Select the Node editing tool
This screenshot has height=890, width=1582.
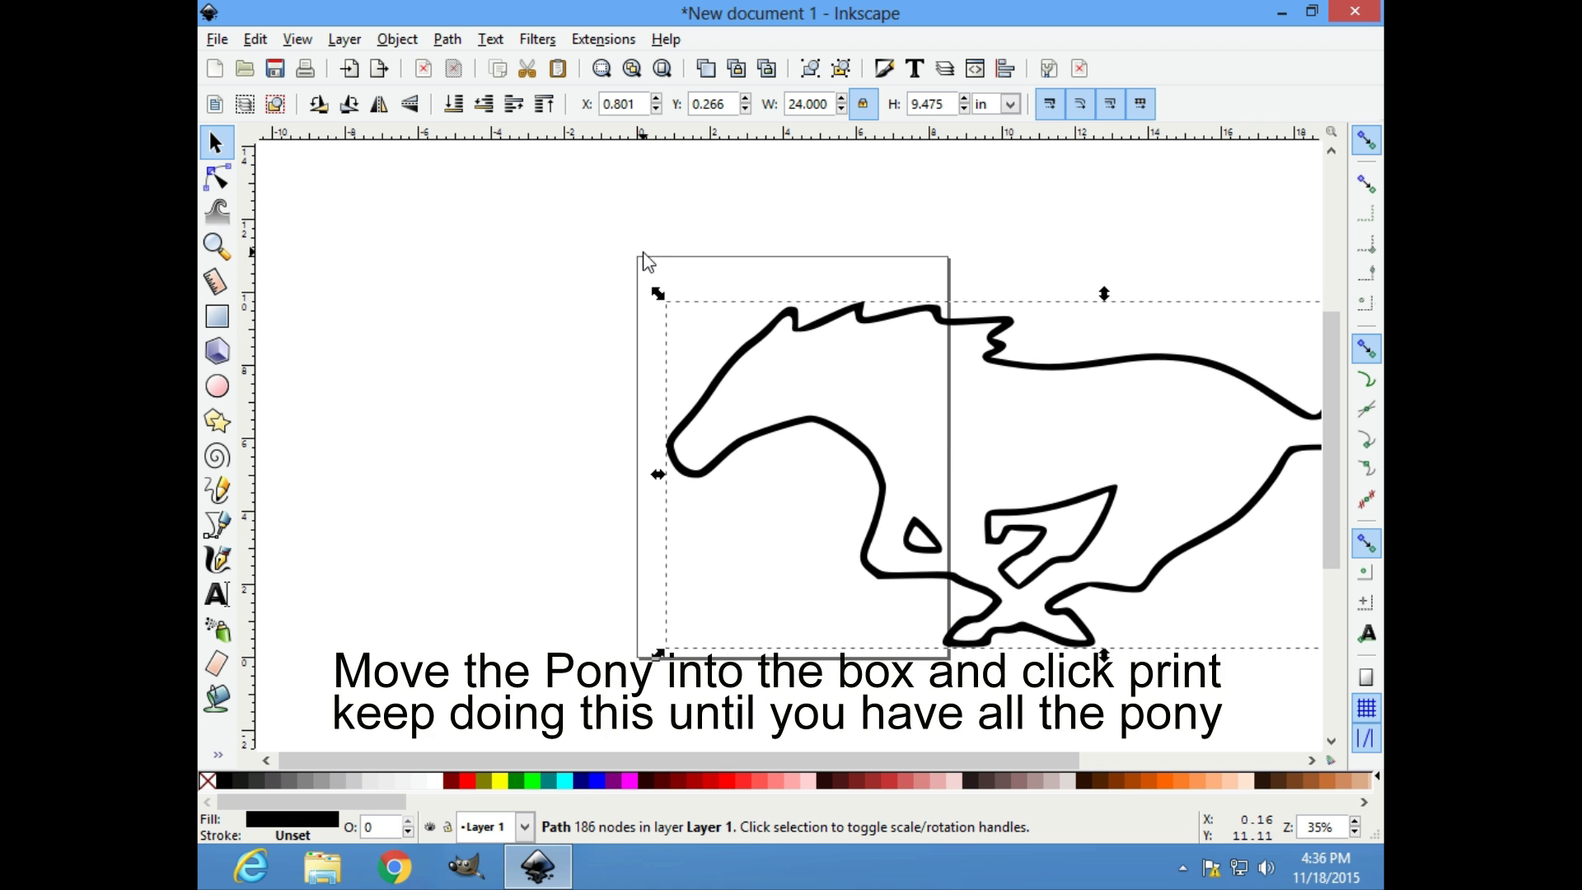coord(217,178)
